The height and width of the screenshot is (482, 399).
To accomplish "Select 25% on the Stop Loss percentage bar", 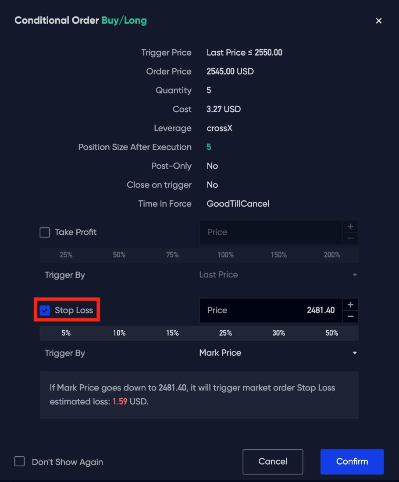I will click(x=225, y=333).
